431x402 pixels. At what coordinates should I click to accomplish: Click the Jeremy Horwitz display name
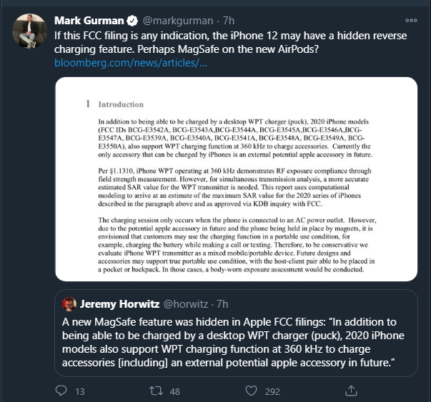[119, 304]
